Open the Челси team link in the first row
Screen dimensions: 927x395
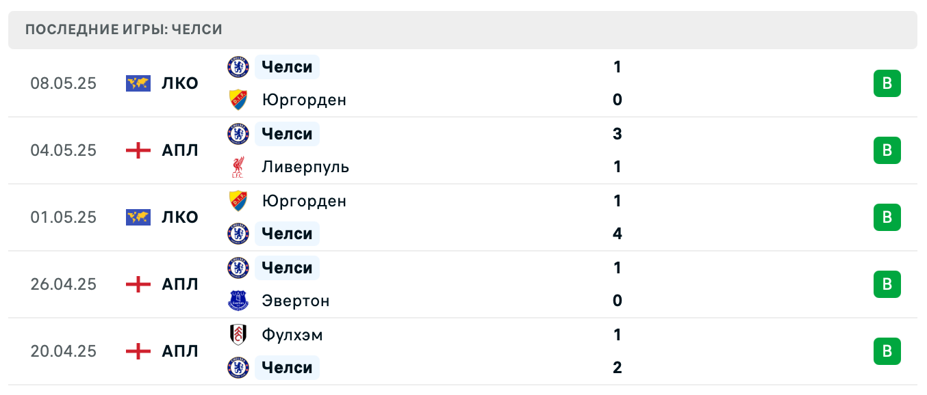coord(286,67)
